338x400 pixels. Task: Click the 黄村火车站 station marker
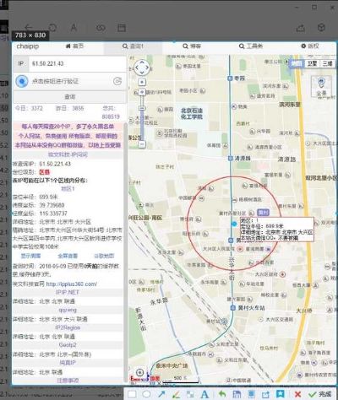(x=233, y=308)
